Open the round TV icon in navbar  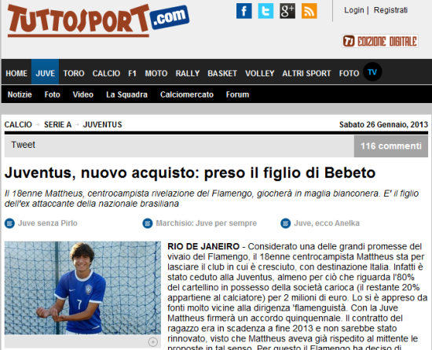pyautogui.click(x=372, y=72)
